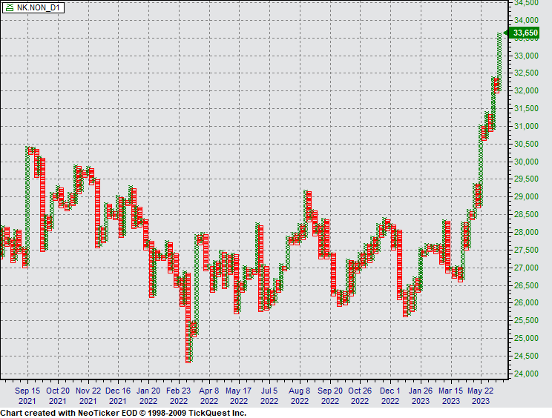Select the Nov 22 2021 date label

point(88,396)
